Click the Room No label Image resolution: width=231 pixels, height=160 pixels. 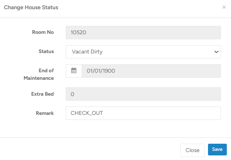[43, 32]
